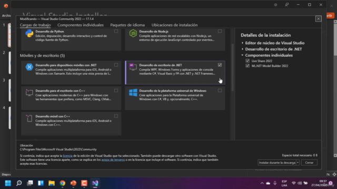Viewport: 337px width, 189px height.
Task: Select slide 2 thumbnail in PowerPoint
Action: (x=9, y=62)
